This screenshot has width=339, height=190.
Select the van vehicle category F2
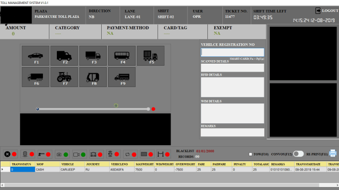(x=64, y=56)
